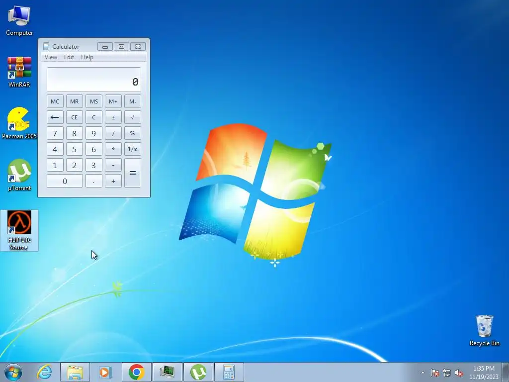
Task: Launch Google Chrome from the taskbar
Action: [x=137, y=372]
